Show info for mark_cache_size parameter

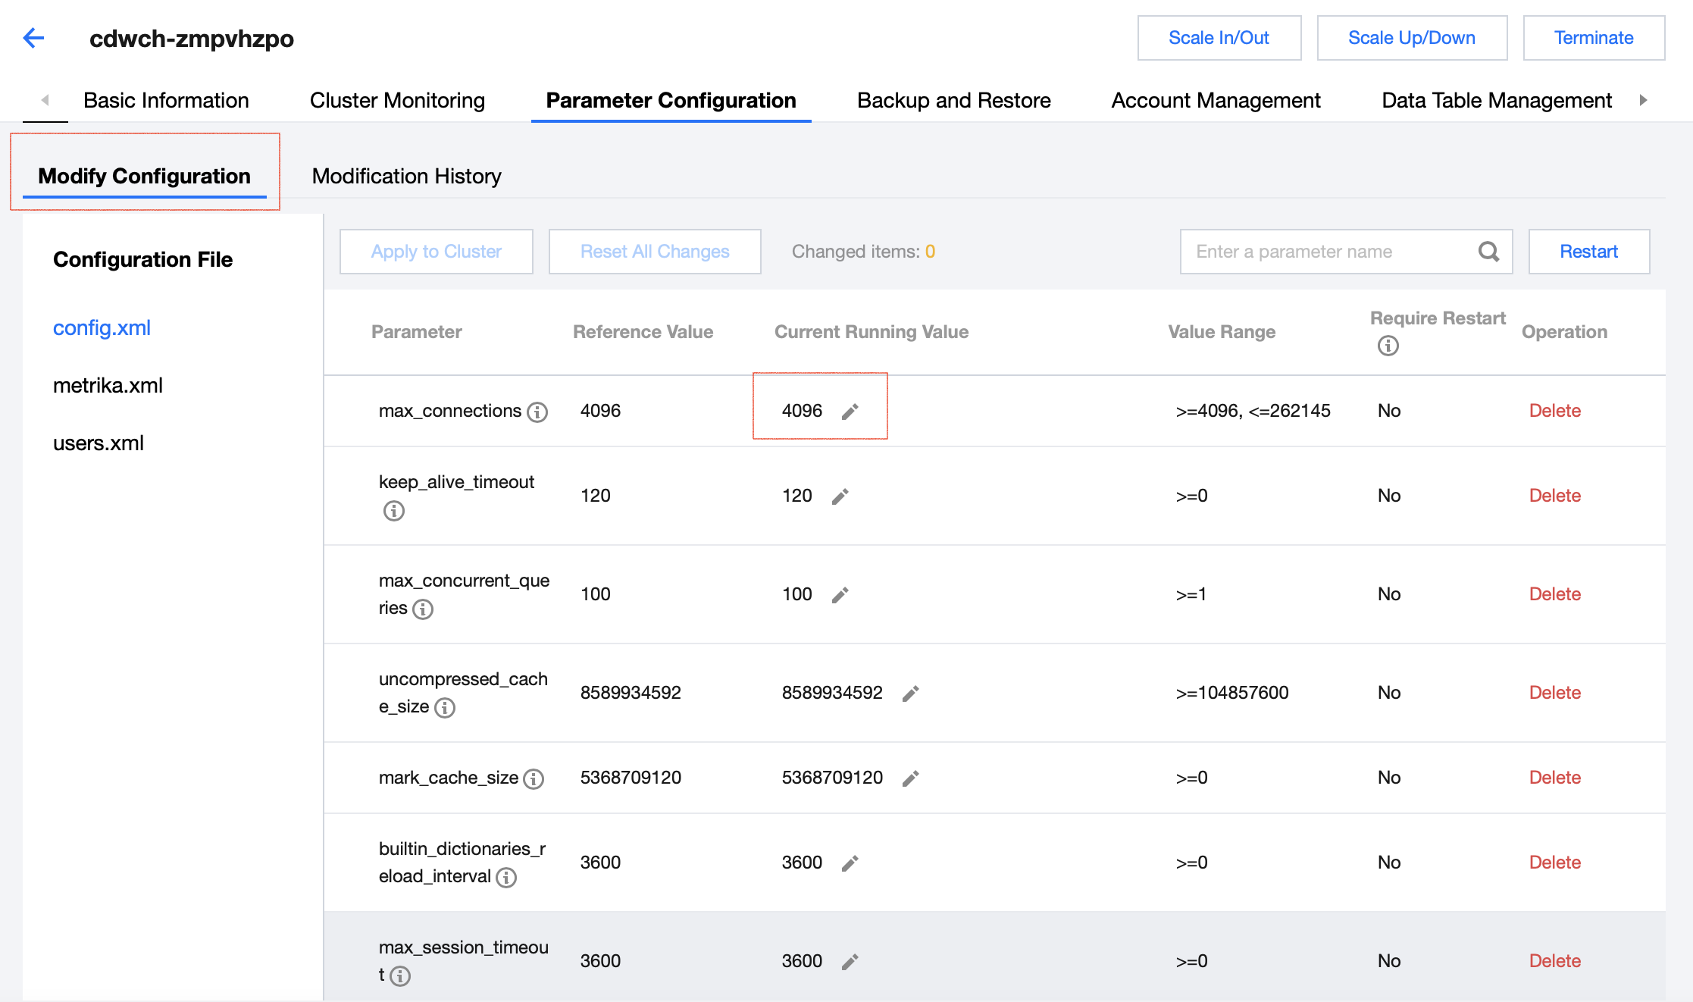534,778
